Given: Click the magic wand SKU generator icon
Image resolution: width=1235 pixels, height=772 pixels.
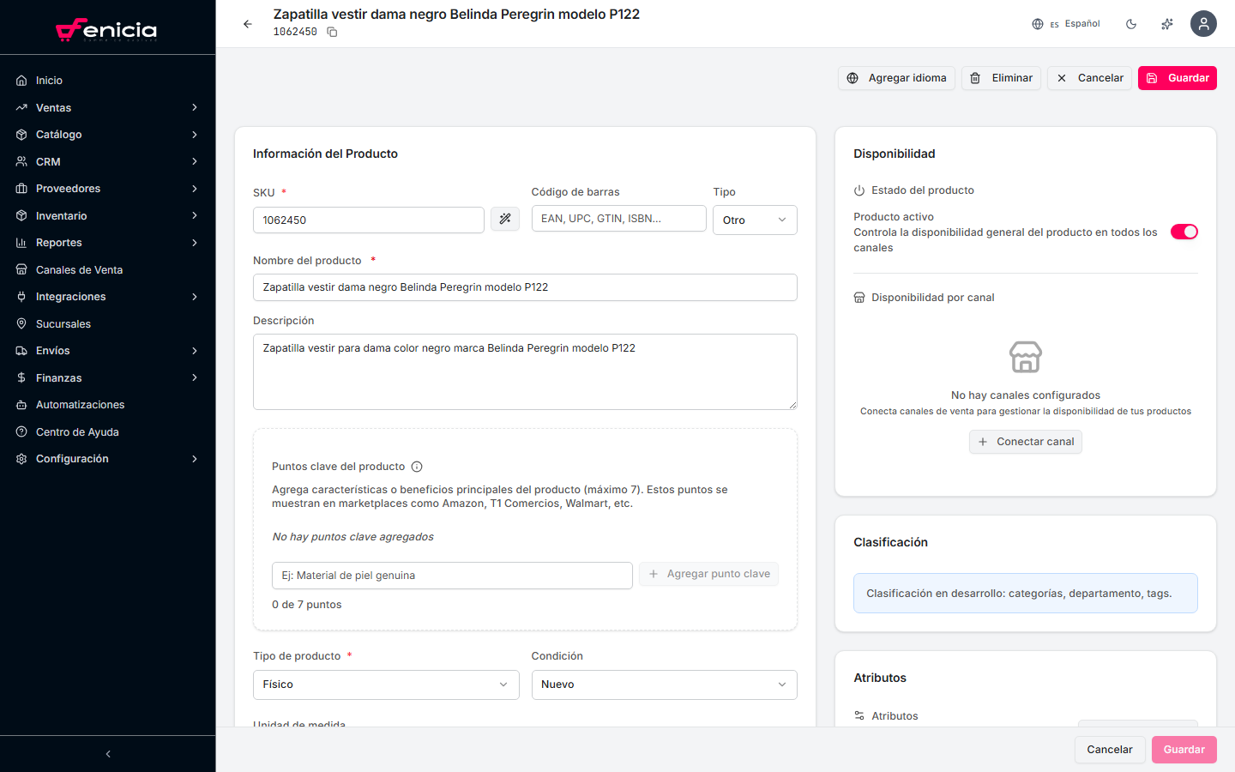Looking at the screenshot, I should click(505, 220).
